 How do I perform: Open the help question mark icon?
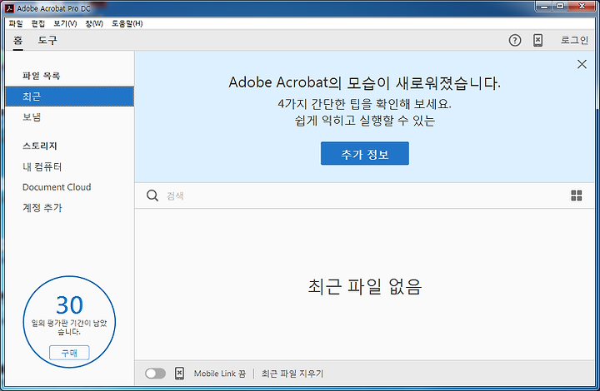(515, 40)
